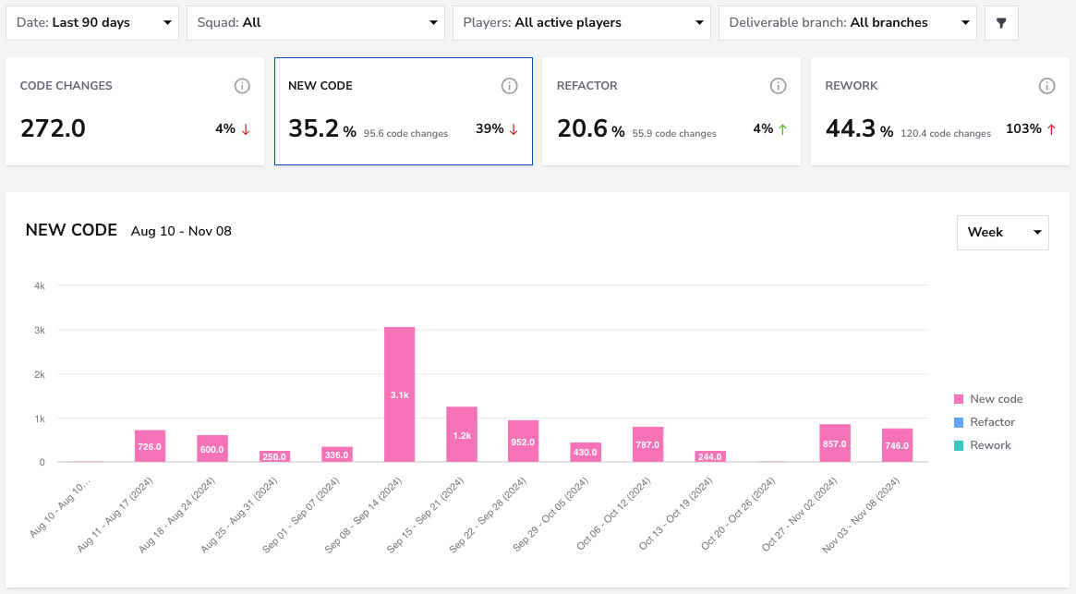Click info icon on Code Changes card
The width and height of the screenshot is (1076, 594).
pyautogui.click(x=242, y=86)
